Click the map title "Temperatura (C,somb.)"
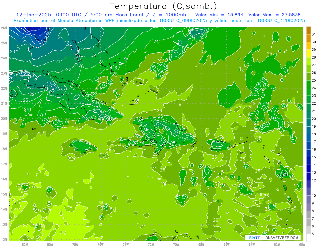The height and width of the screenshot is (248, 321). click(163, 6)
